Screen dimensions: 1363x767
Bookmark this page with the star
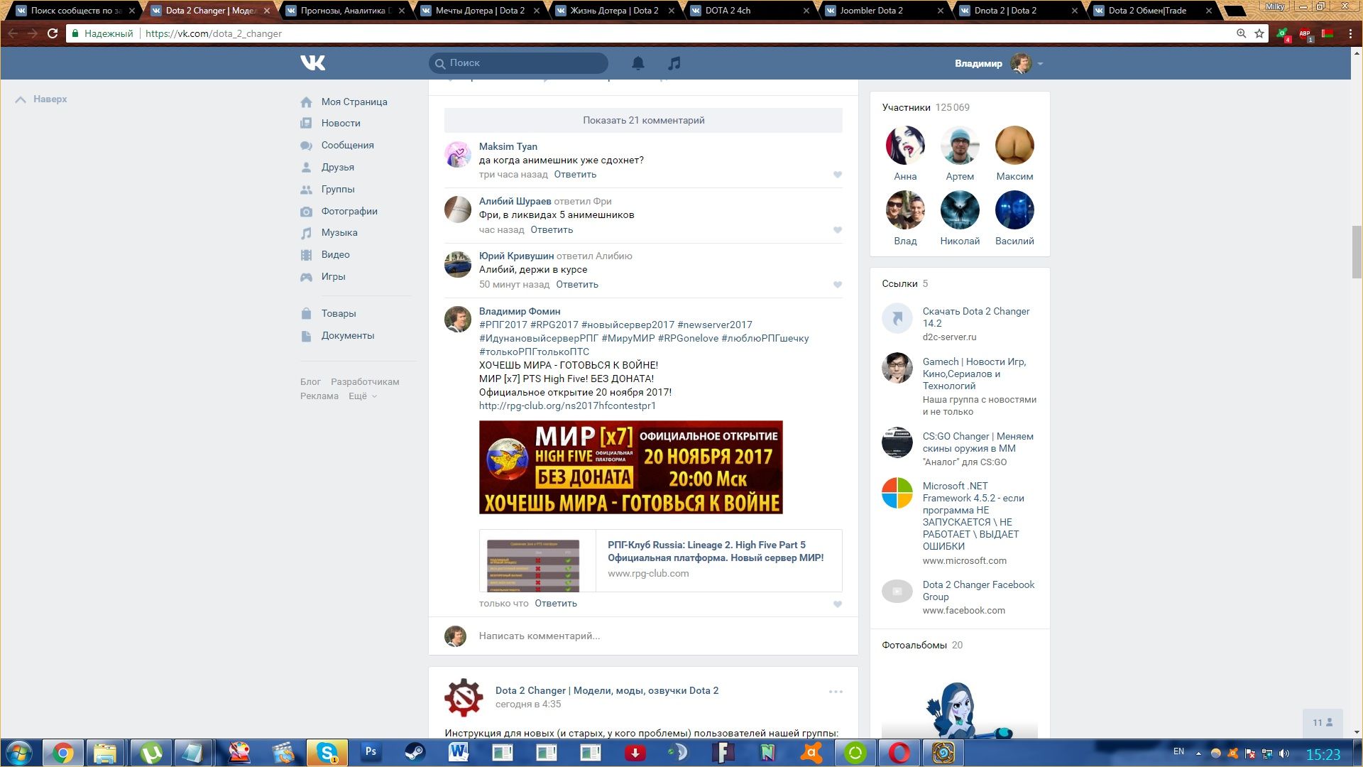tap(1259, 33)
